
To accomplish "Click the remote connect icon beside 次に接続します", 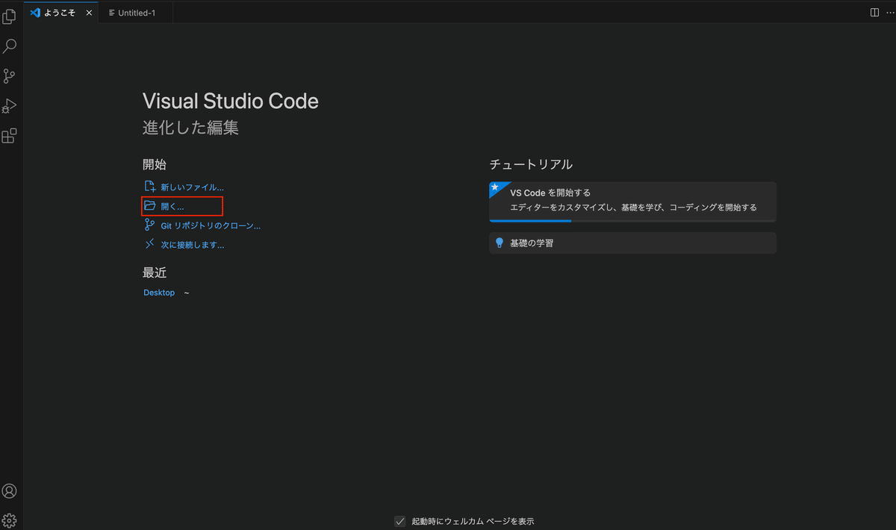I will click(149, 244).
